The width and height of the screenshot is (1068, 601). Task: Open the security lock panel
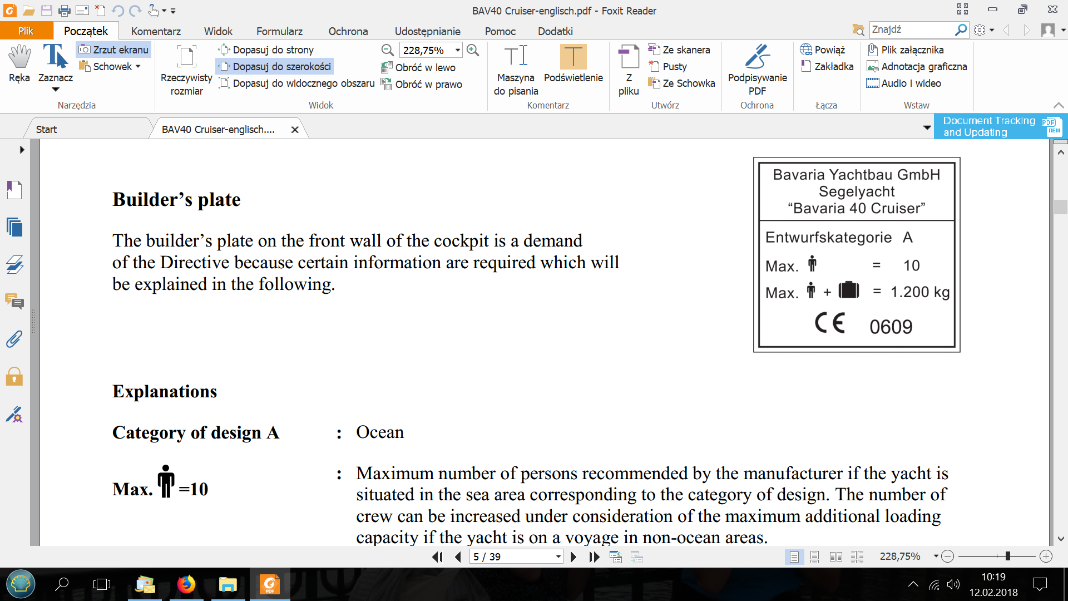(x=14, y=377)
